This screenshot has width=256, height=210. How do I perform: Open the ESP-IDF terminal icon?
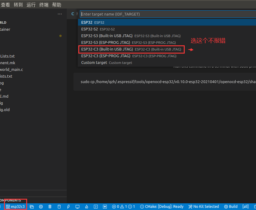[x=96, y=207]
